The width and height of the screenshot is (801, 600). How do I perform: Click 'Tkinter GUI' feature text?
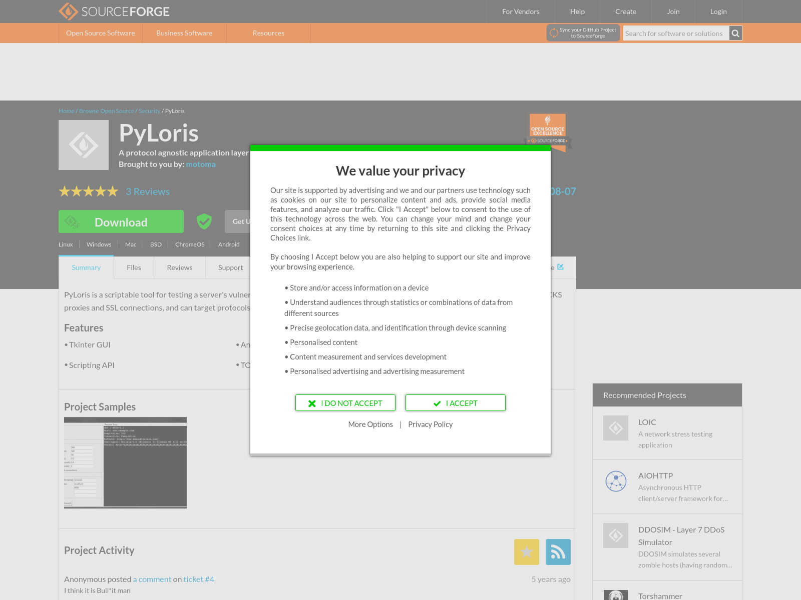coord(90,345)
